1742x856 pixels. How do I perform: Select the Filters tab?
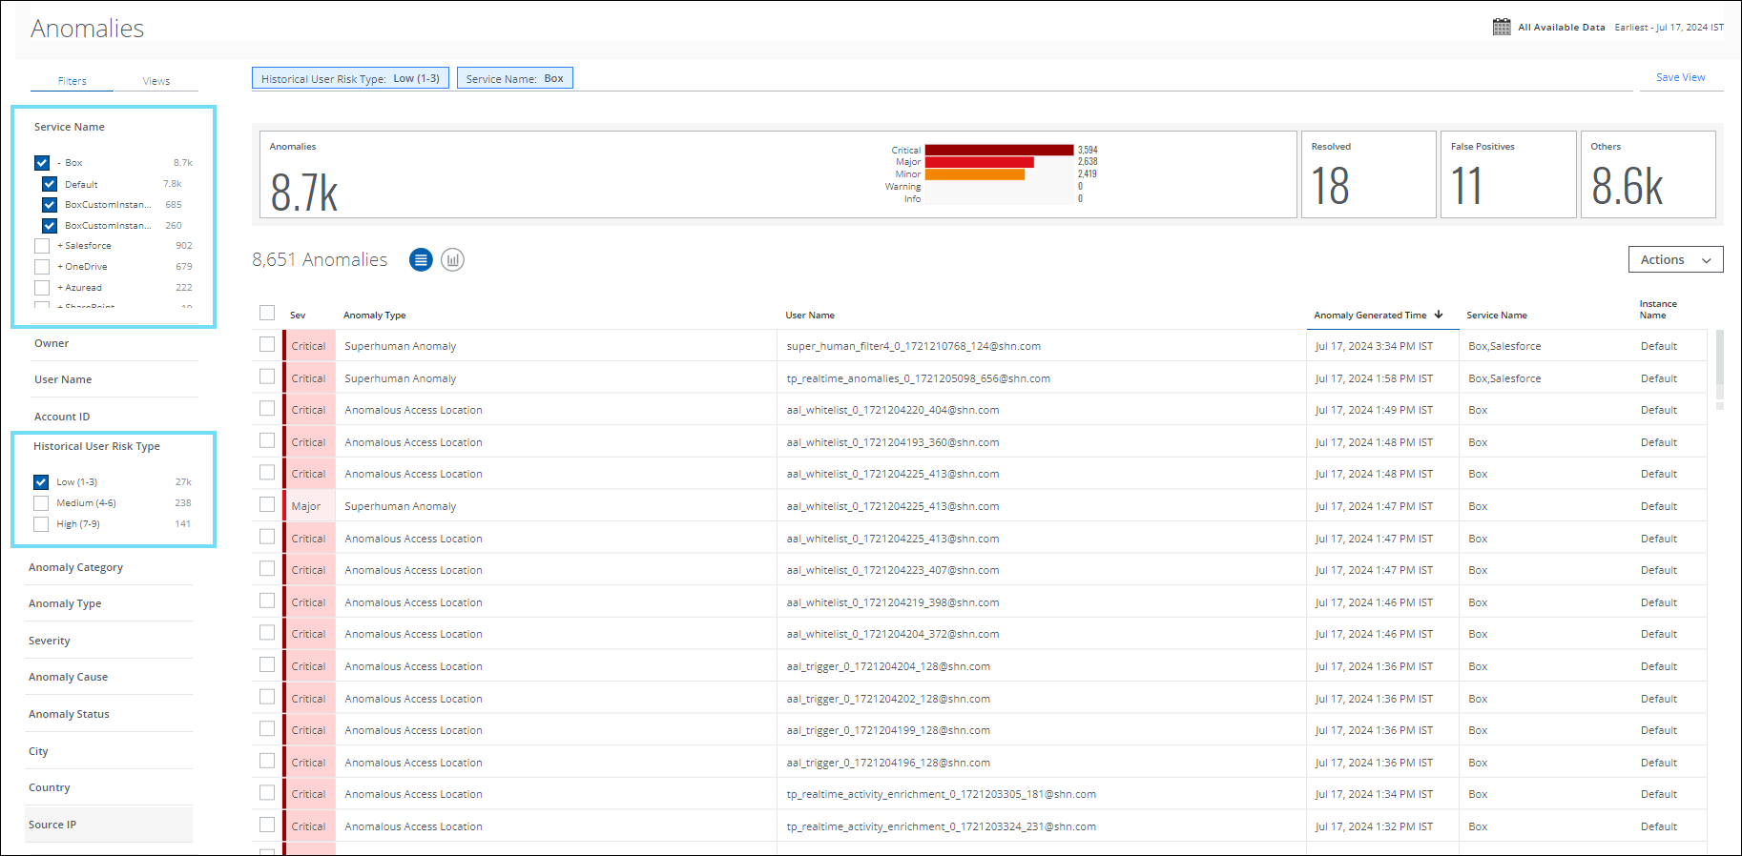click(72, 81)
